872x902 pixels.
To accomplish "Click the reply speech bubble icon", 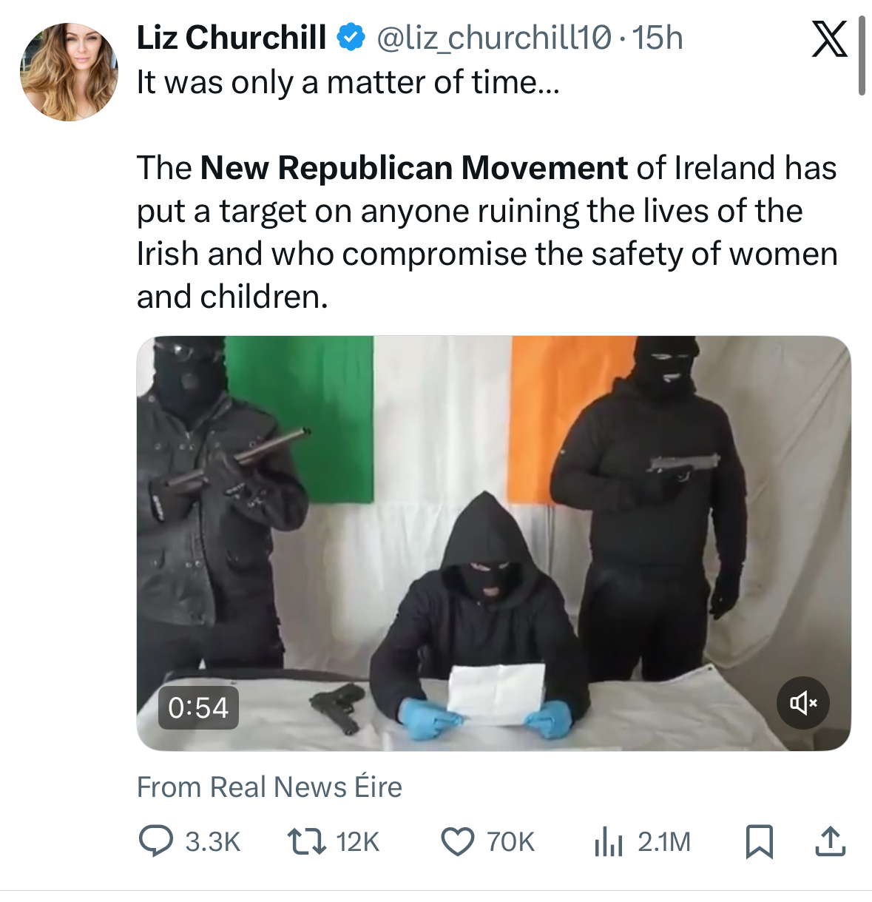I will click(x=156, y=842).
